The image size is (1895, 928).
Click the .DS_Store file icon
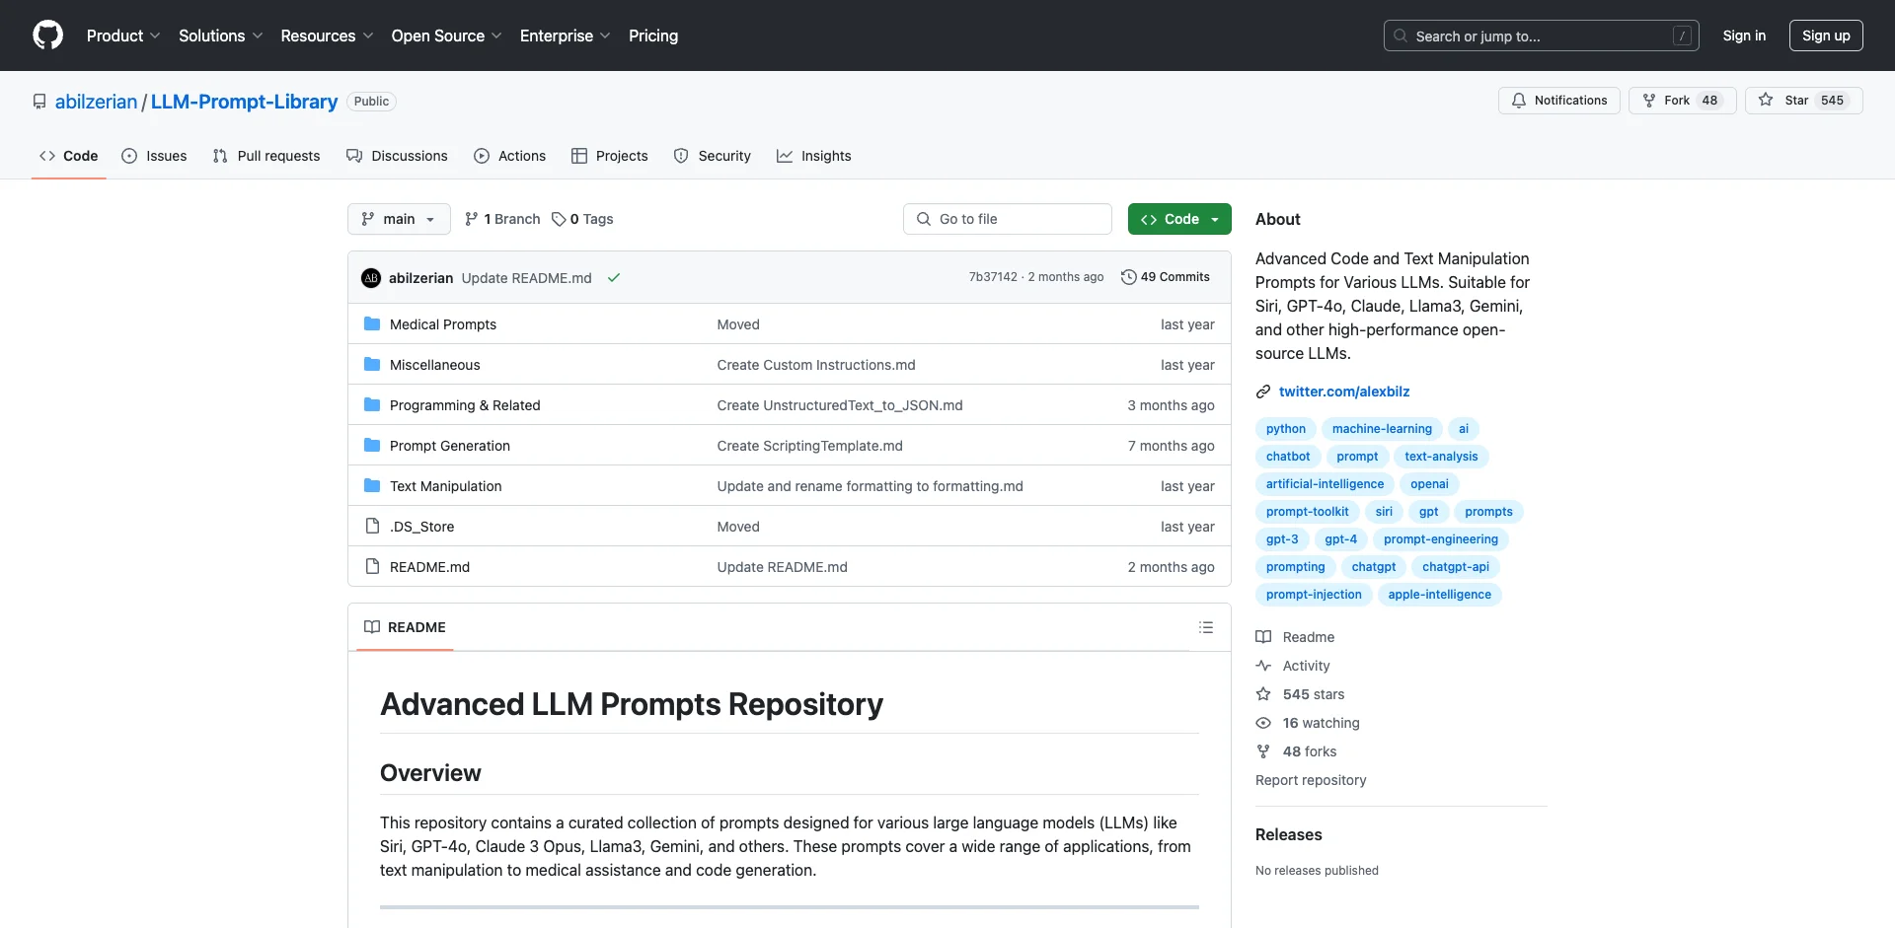[x=372, y=526]
